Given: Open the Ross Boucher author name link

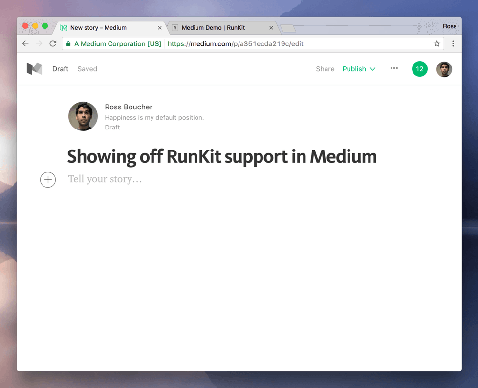Looking at the screenshot, I should 129,107.
